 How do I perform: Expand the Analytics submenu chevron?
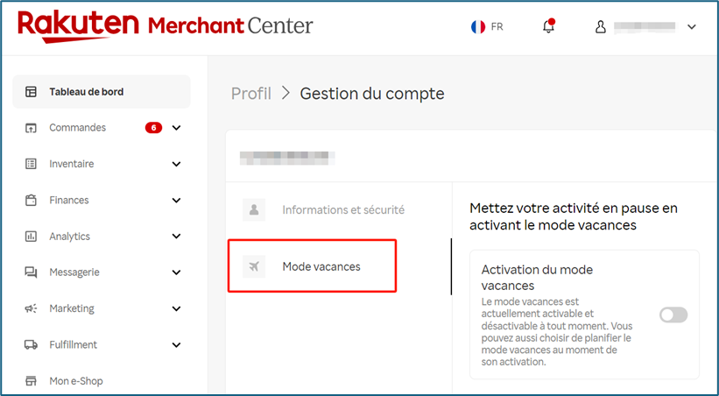[176, 237]
